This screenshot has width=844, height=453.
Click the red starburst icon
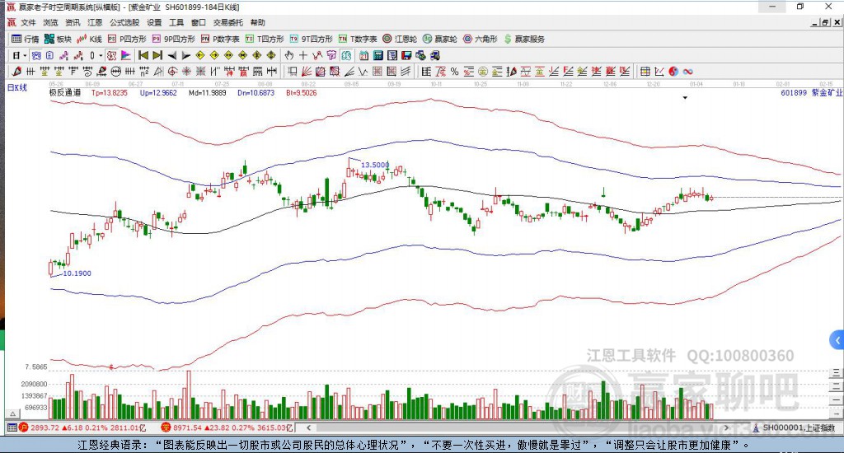[x=186, y=71]
